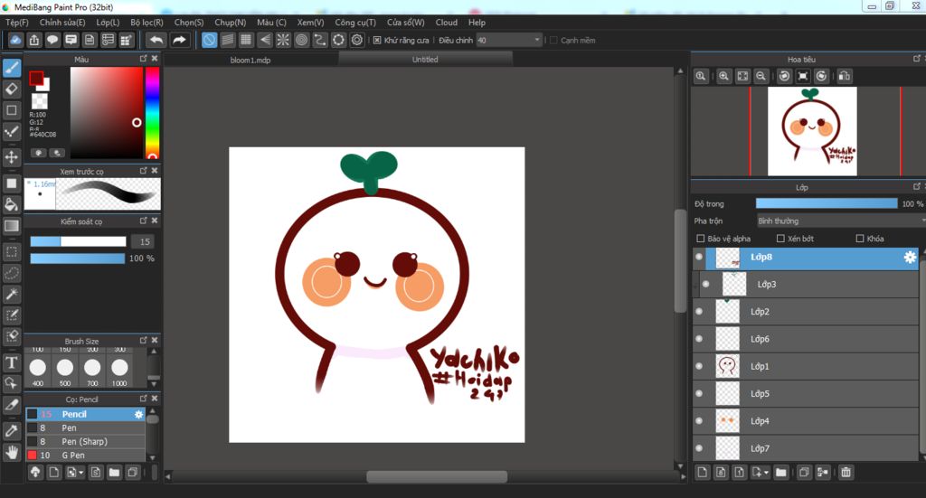Open Pencil brush settings gear
The image size is (926, 498).
tap(138, 414)
